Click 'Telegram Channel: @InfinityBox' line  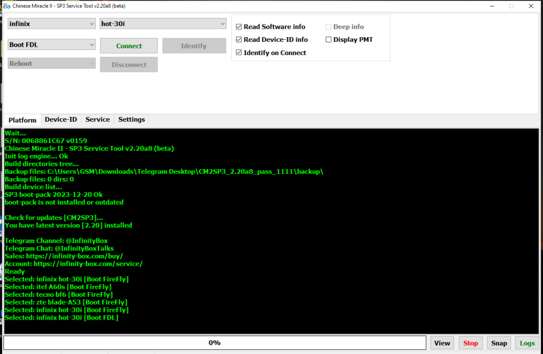coord(56,241)
